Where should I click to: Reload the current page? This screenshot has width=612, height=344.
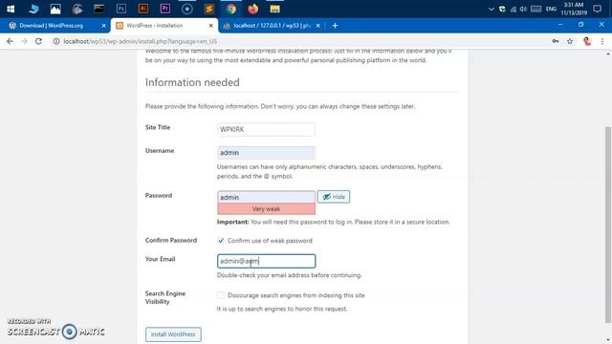point(38,41)
